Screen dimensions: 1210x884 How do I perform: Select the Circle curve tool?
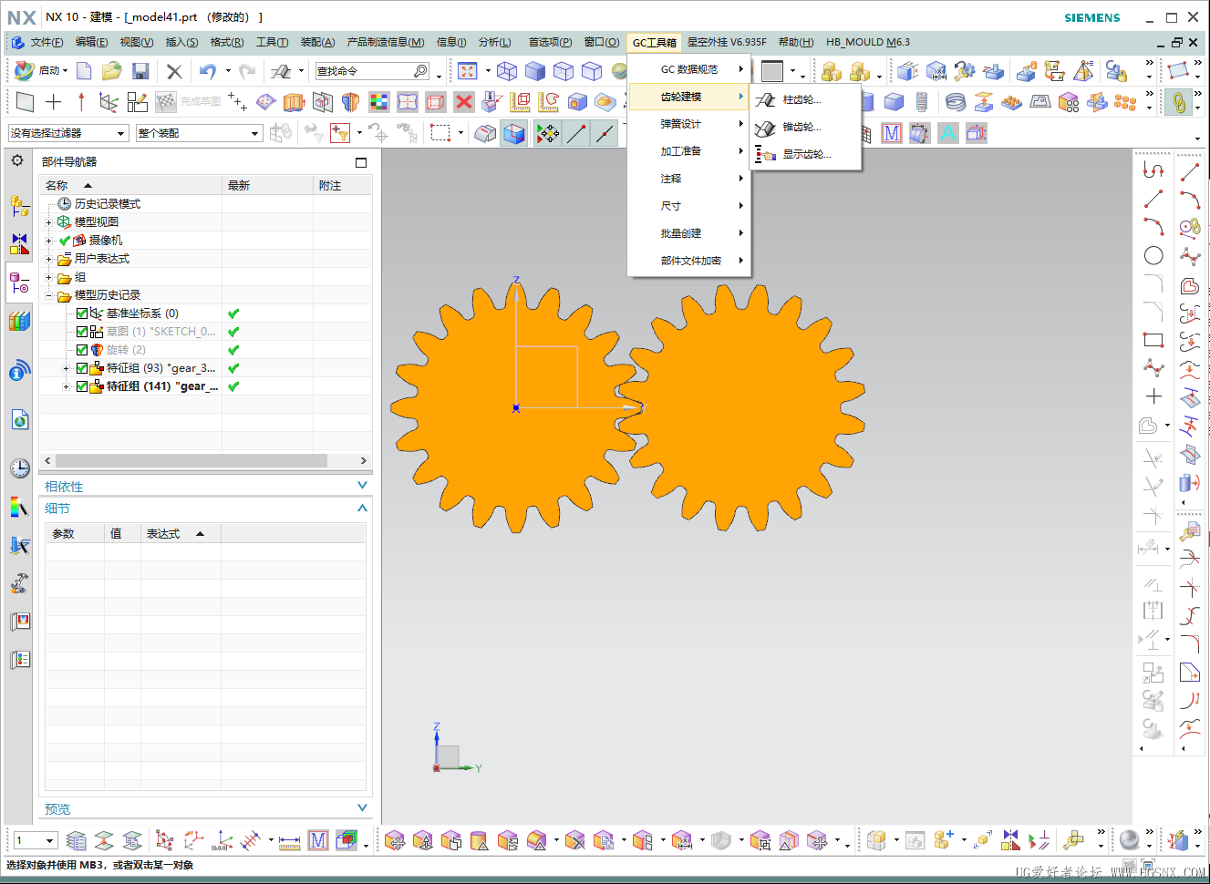pyautogui.click(x=1153, y=256)
